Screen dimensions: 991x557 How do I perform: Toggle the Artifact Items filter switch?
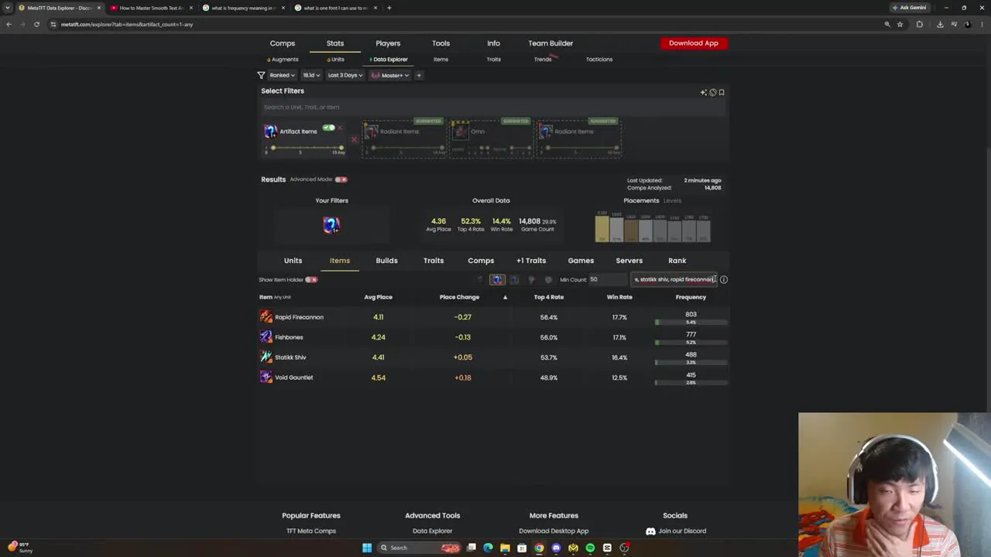329,128
